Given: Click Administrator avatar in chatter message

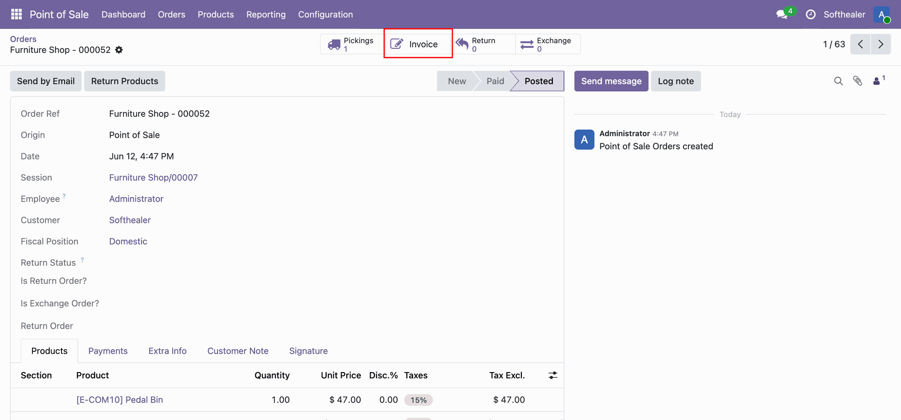Looking at the screenshot, I should pyautogui.click(x=584, y=140).
